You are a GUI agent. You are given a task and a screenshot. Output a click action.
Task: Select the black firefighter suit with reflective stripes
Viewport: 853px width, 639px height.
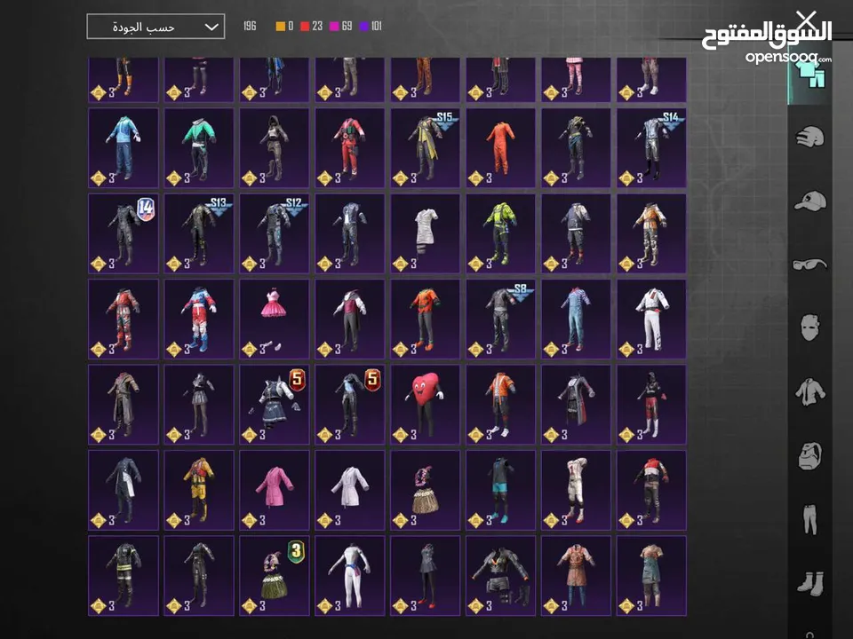[124, 576]
